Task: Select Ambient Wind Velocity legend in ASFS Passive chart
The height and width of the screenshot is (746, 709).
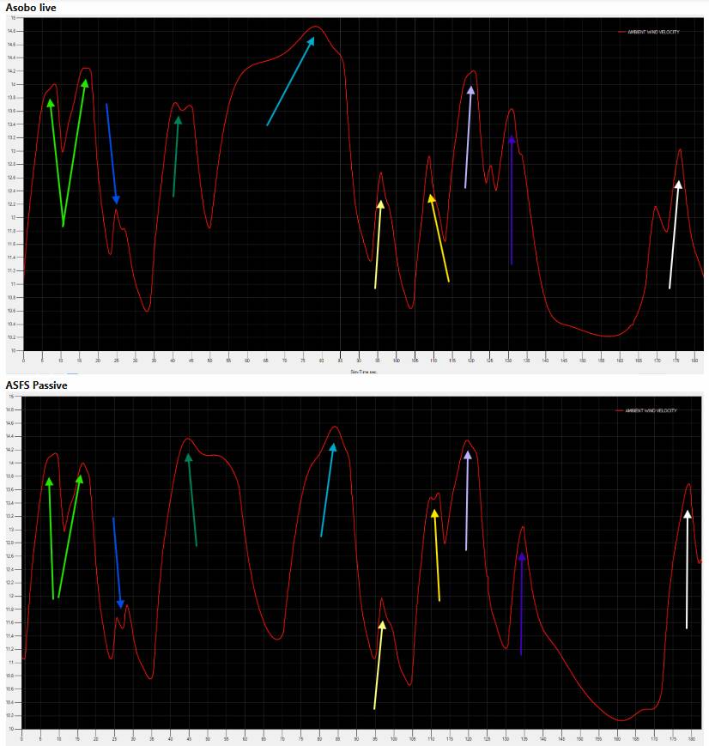Action: pos(650,410)
